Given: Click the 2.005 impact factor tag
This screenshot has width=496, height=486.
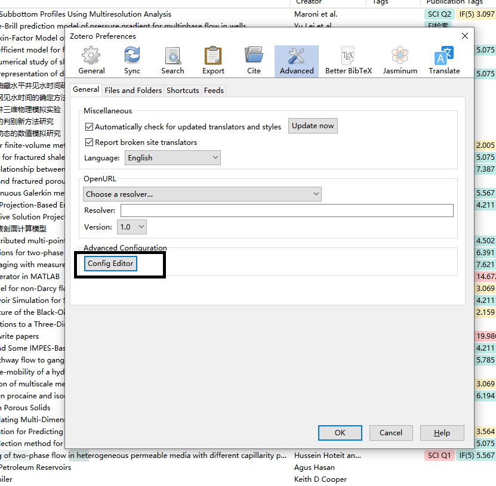Looking at the screenshot, I should point(485,146).
